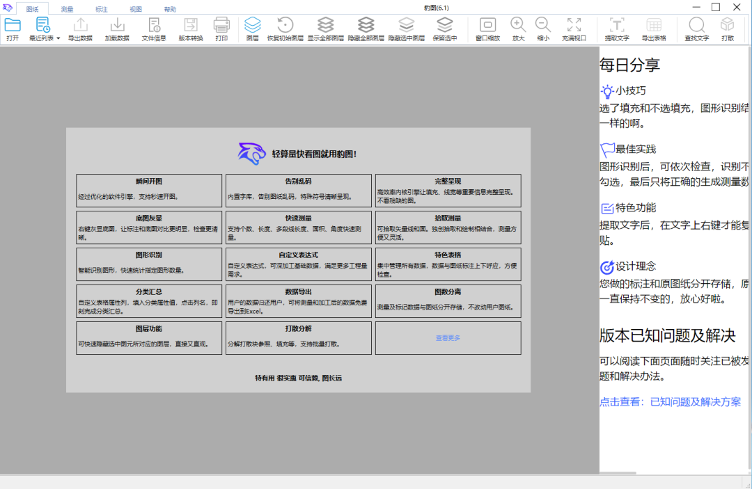
Task: Click the side panel horizontal scrollbar
Action: point(618,473)
